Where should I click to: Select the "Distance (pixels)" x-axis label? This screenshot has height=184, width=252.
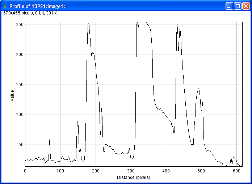(x=133, y=177)
